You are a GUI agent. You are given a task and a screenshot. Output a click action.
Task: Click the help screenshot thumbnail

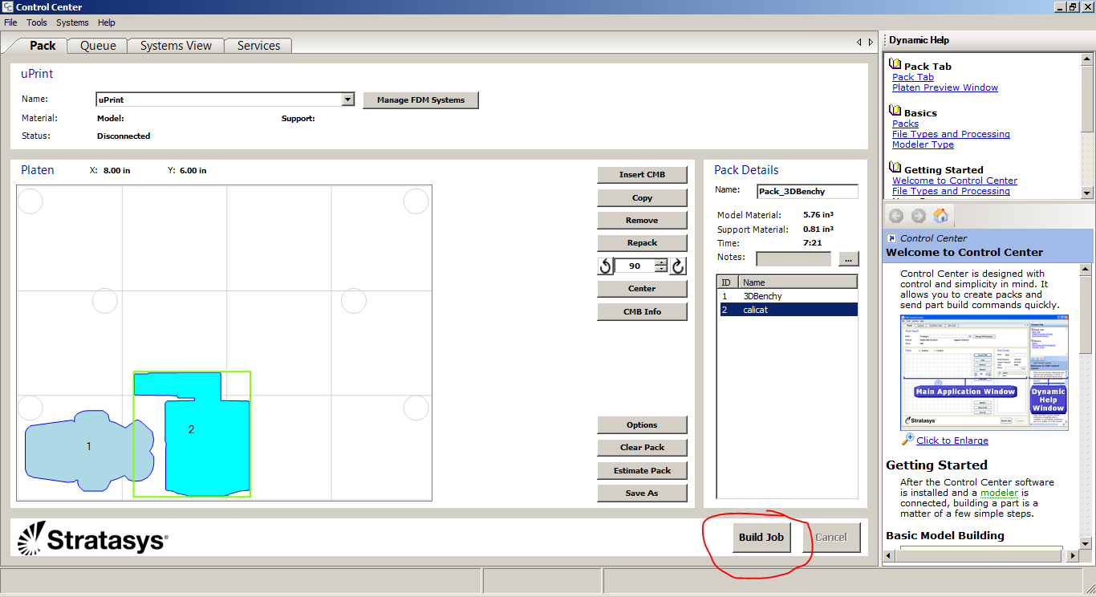[984, 372]
